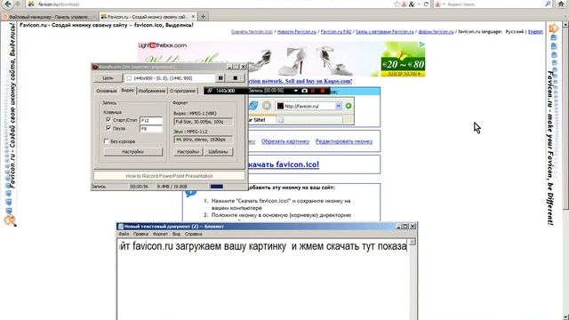Click Редактировать иконку link
Screen dimensions: 569x320
[344, 141]
